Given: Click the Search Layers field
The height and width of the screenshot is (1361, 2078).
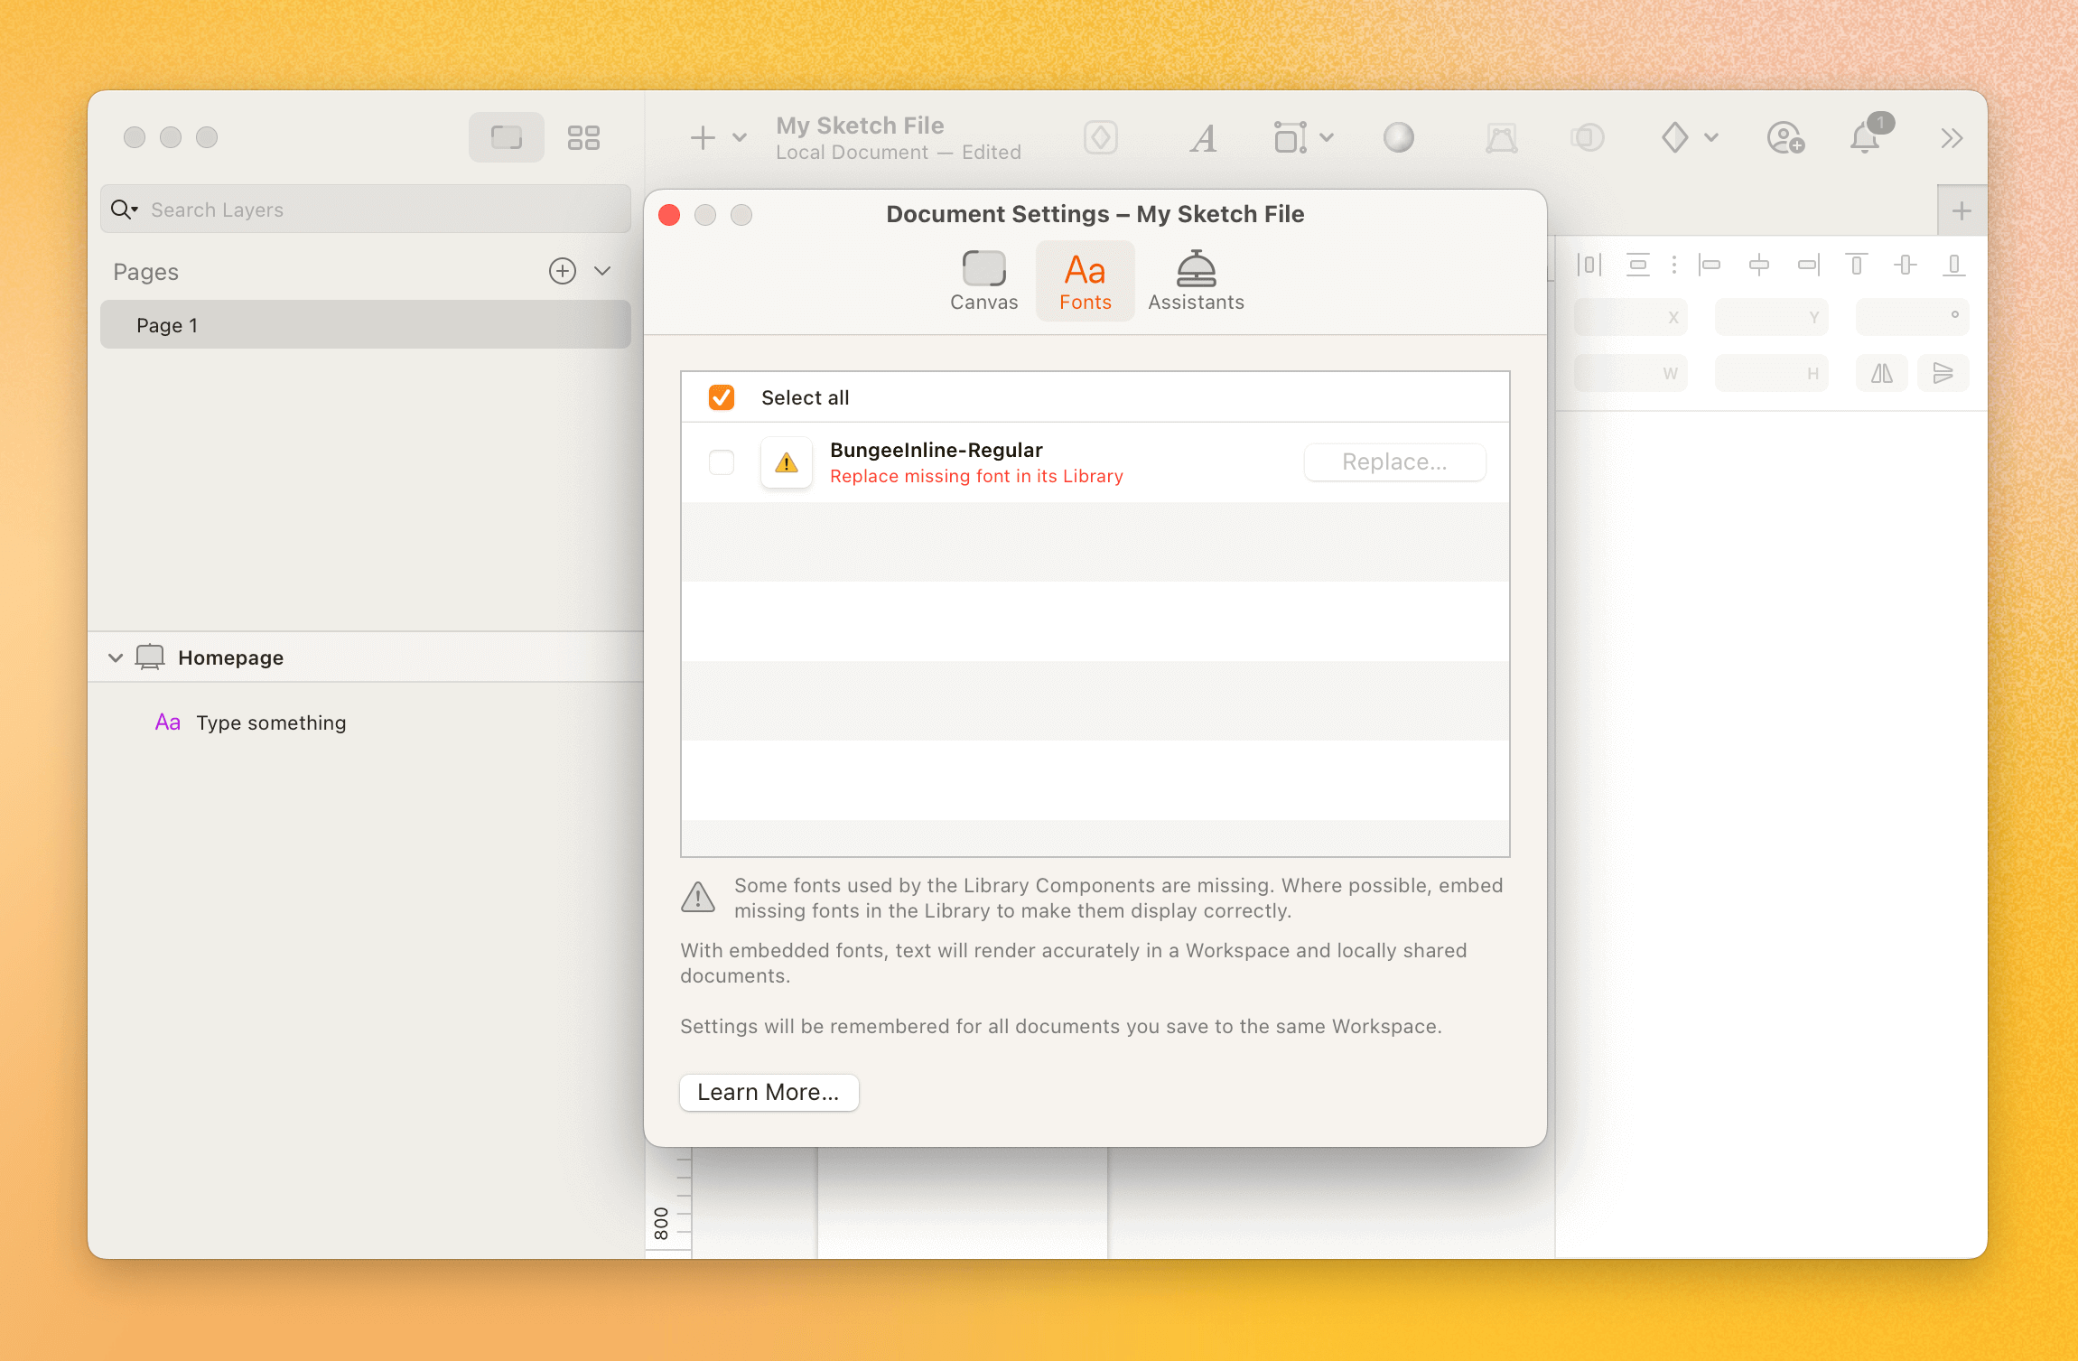Looking at the screenshot, I should click(366, 210).
